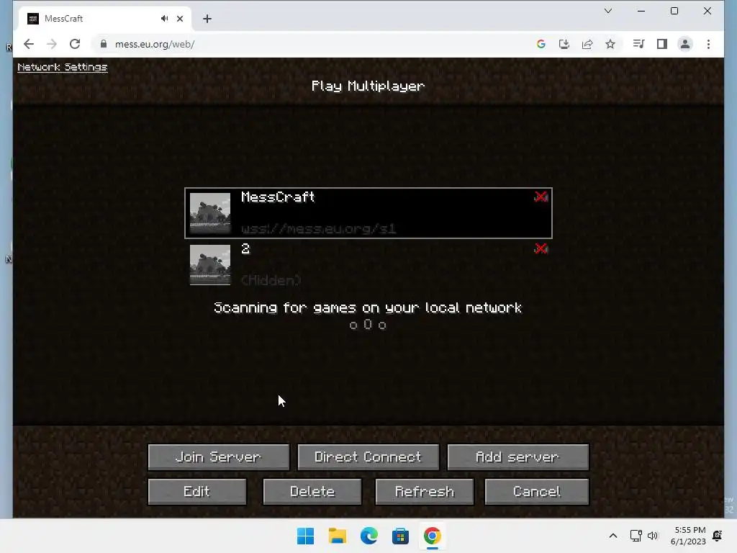The image size is (737, 553).
Task: Toggle Chrome side panel
Action: coord(662,44)
